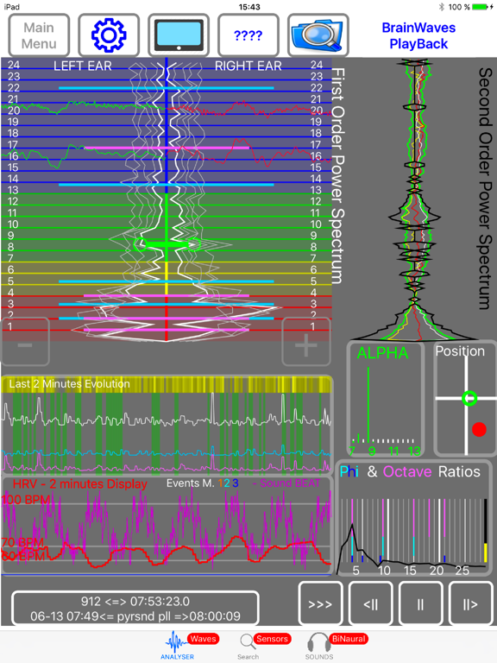
Task: Switch to the ANALYSER Waves tab
Action: click(x=190, y=645)
